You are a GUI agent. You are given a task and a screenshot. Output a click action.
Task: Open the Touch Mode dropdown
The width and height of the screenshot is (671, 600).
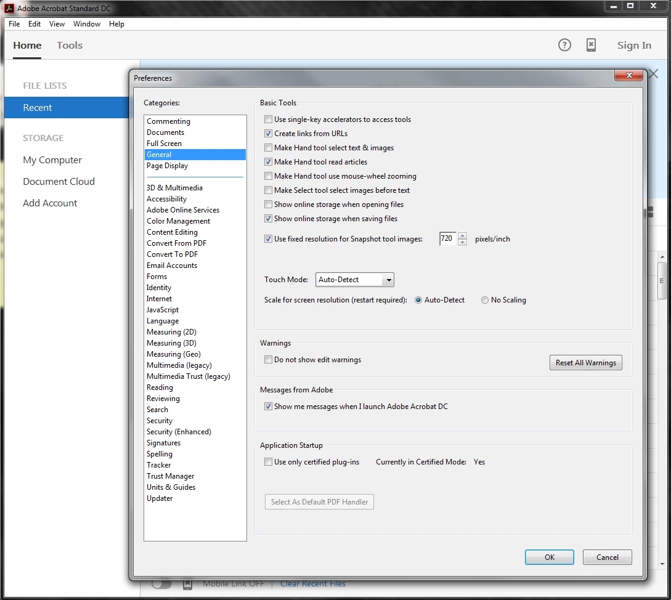[x=355, y=280]
